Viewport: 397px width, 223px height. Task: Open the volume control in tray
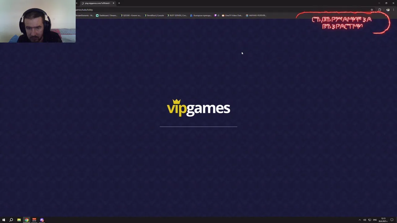click(365, 220)
